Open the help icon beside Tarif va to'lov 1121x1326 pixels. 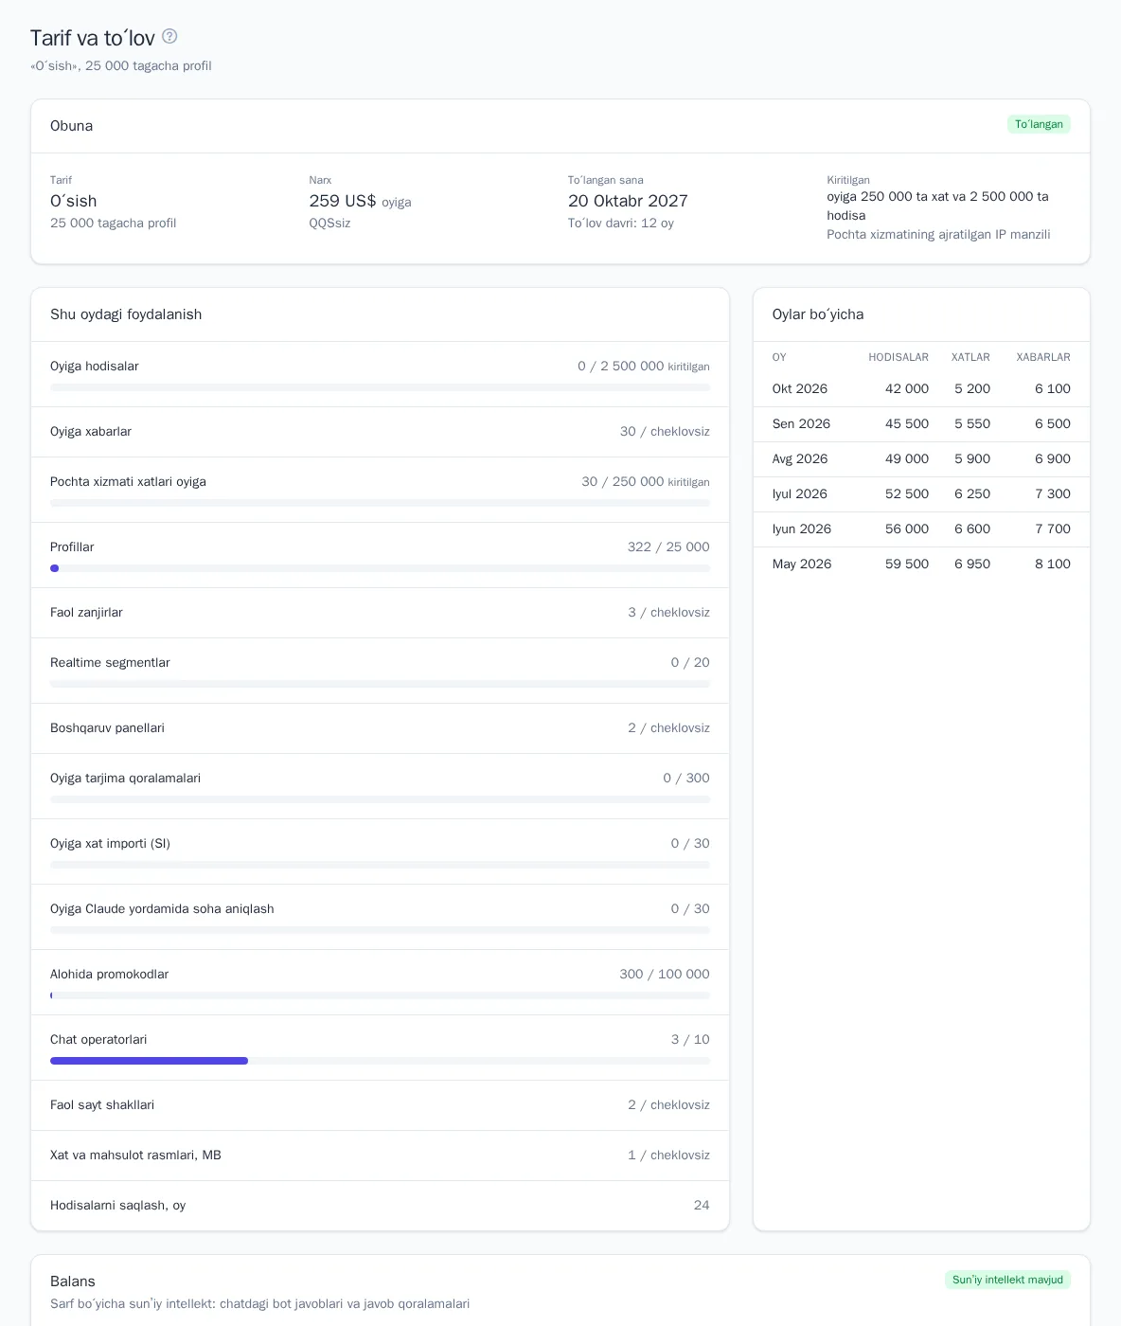click(x=169, y=36)
